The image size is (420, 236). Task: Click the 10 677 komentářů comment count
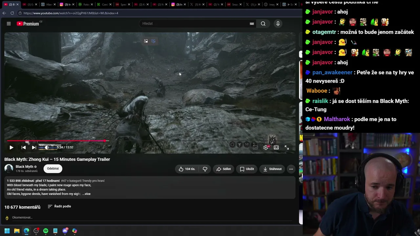click(22, 207)
